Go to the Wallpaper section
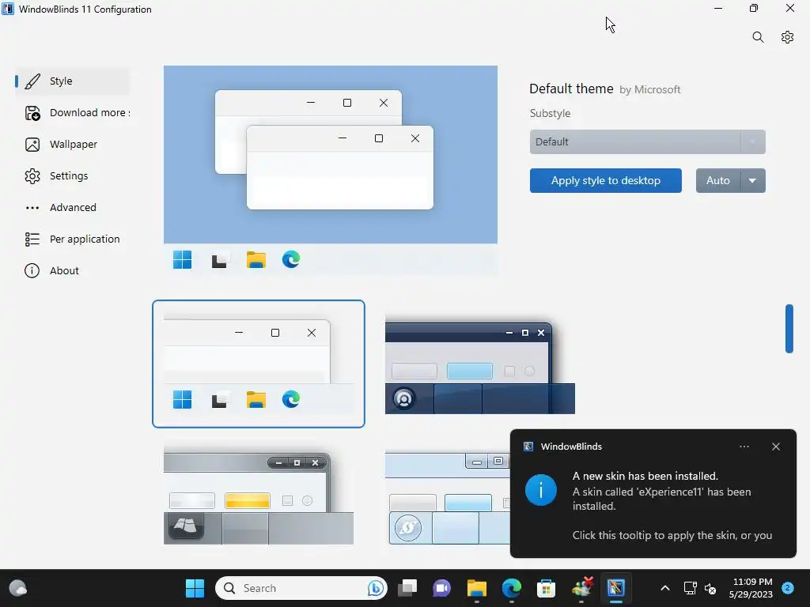 [x=72, y=145]
